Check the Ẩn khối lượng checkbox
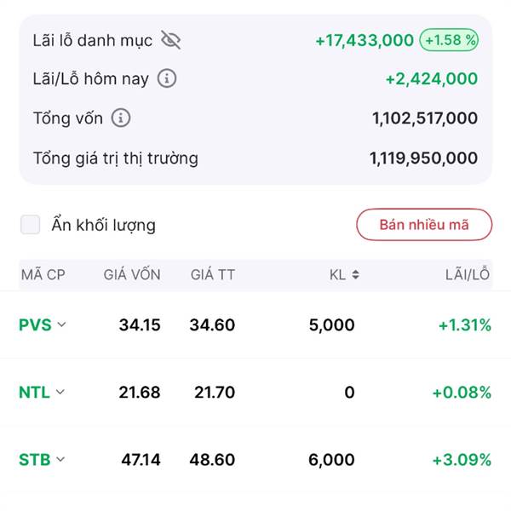The width and height of the screenshot is (511, 511). (x=31, y=225)
